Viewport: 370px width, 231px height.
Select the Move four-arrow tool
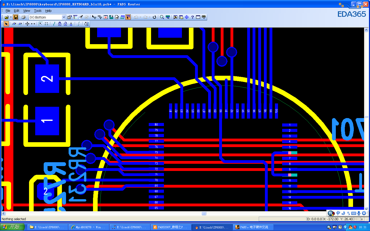(x=27, y=24)
